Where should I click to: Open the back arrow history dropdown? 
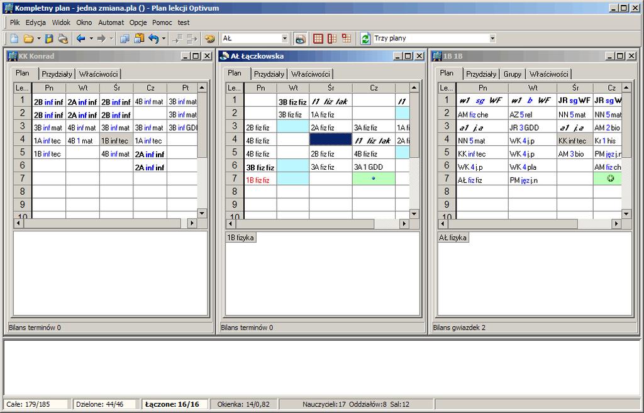91,38
